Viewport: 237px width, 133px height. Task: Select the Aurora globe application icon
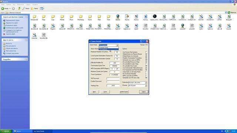point(118,17)
